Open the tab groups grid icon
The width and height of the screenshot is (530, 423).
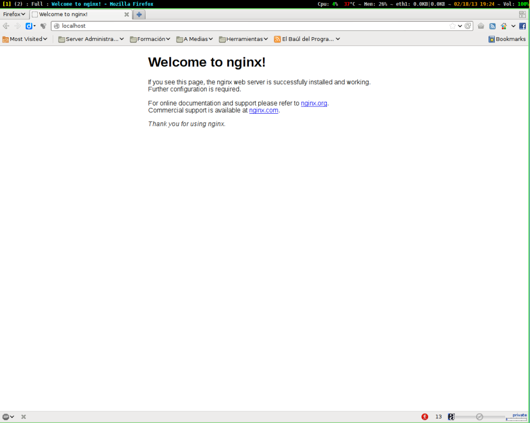coord(522,14)
